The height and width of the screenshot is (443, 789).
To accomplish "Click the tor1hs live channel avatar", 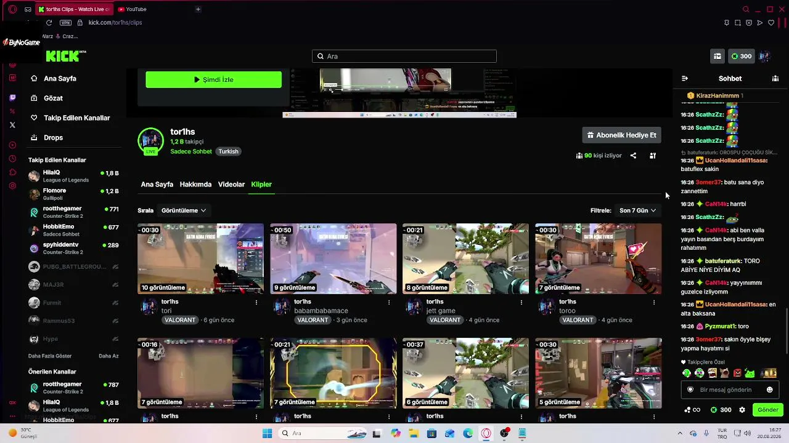I will (x=150, y=141).
